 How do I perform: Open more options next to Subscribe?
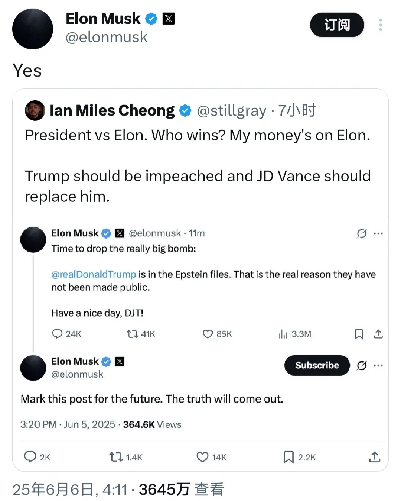[x=378, y=365]
